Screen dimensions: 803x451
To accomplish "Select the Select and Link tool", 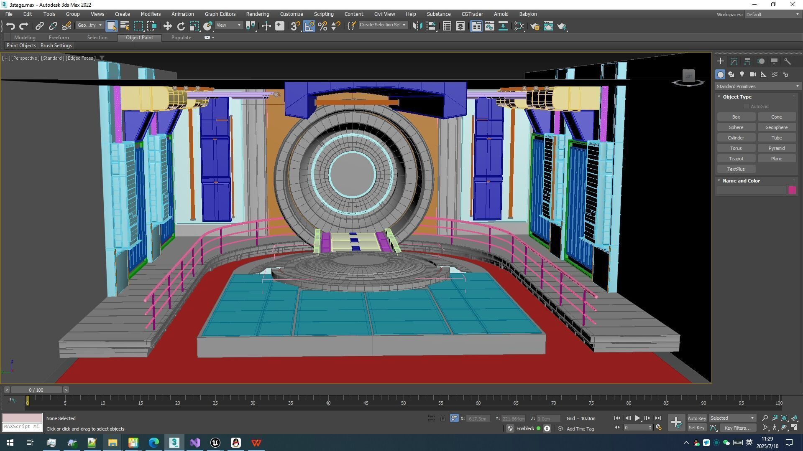I will pyautogui.click(x=39, y=26).
